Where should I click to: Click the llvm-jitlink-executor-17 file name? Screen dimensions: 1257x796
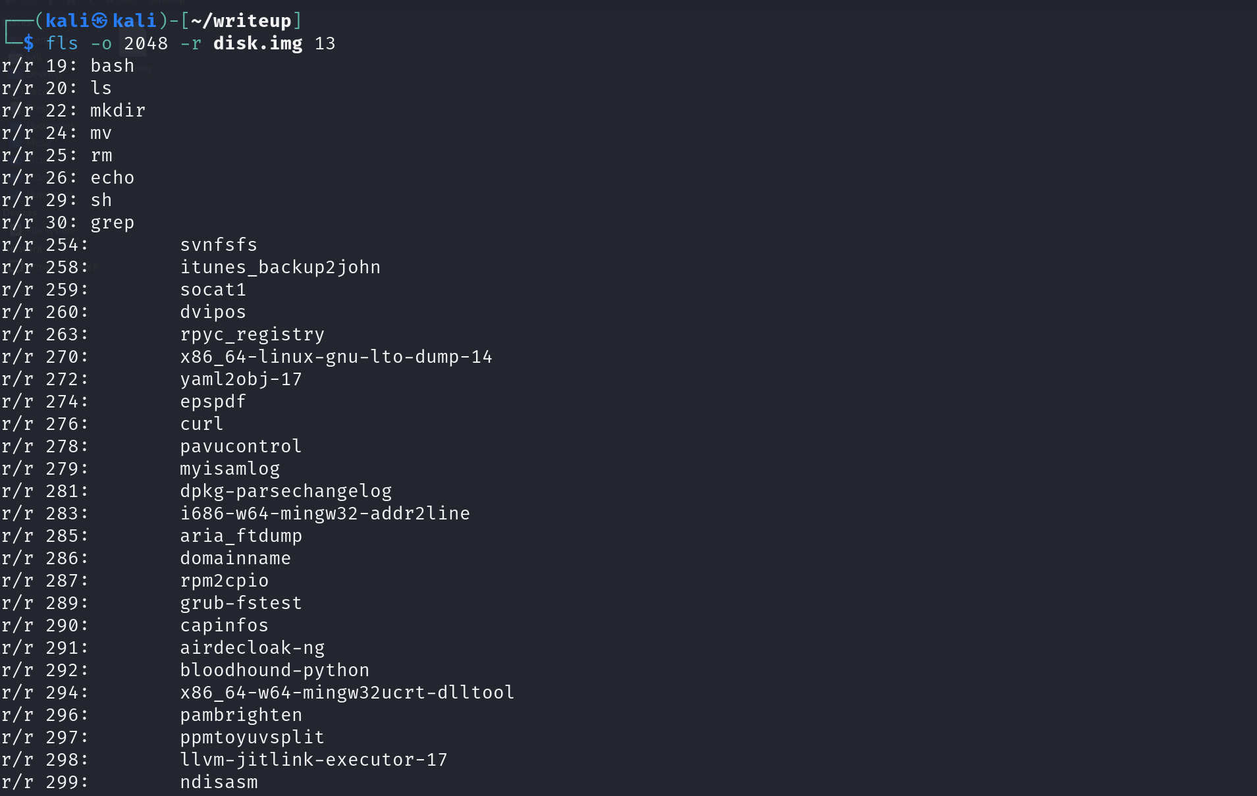pos(313,760)
